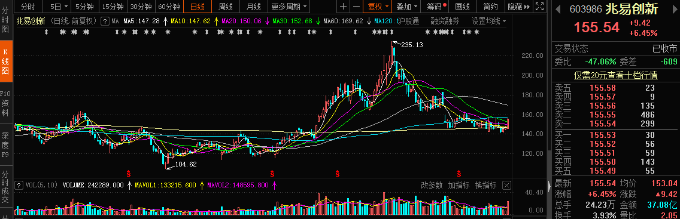Image resolution: width=680 pixels, height=219 pixels.
Task: Zoom in the K-line chart with plus icon
Action: coord(344,7)
